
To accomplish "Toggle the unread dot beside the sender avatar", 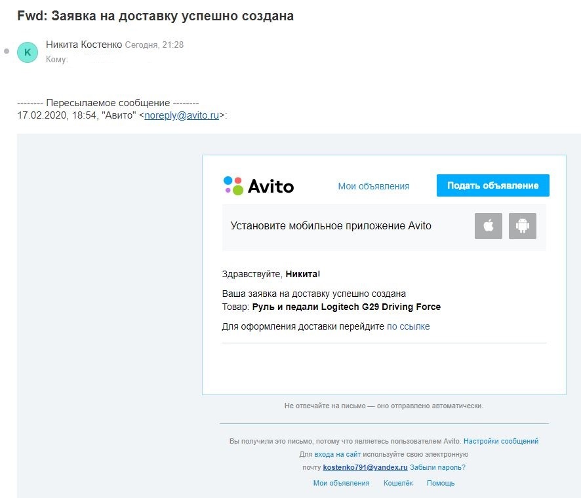I will [7, 50].
